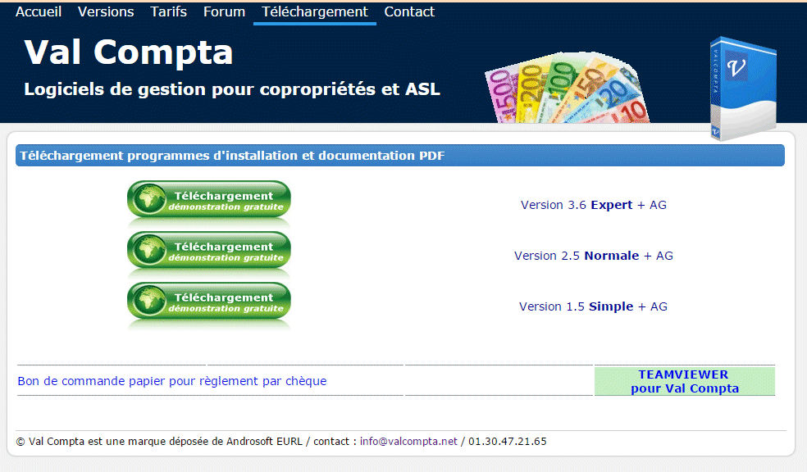
Task: Click the Version 2.5 Normale + AG text
Action: pyautogui.click(x=594, y=256)
